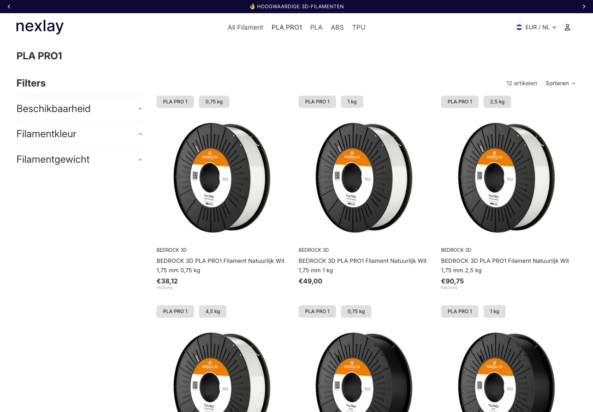Image resolution: width=593 pixels, height=412 pixels.
Task: Select the PLA navigation item
Action: [x=316, y=27]
